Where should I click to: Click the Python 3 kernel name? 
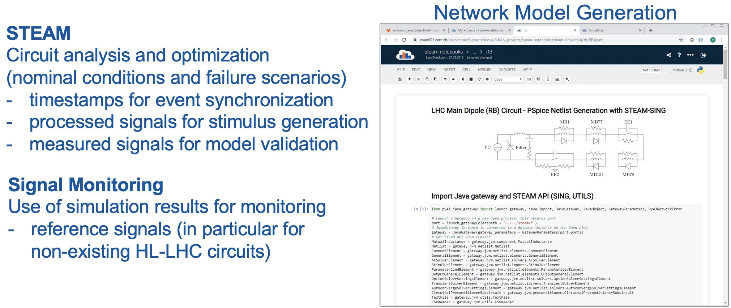coord(680,70)
